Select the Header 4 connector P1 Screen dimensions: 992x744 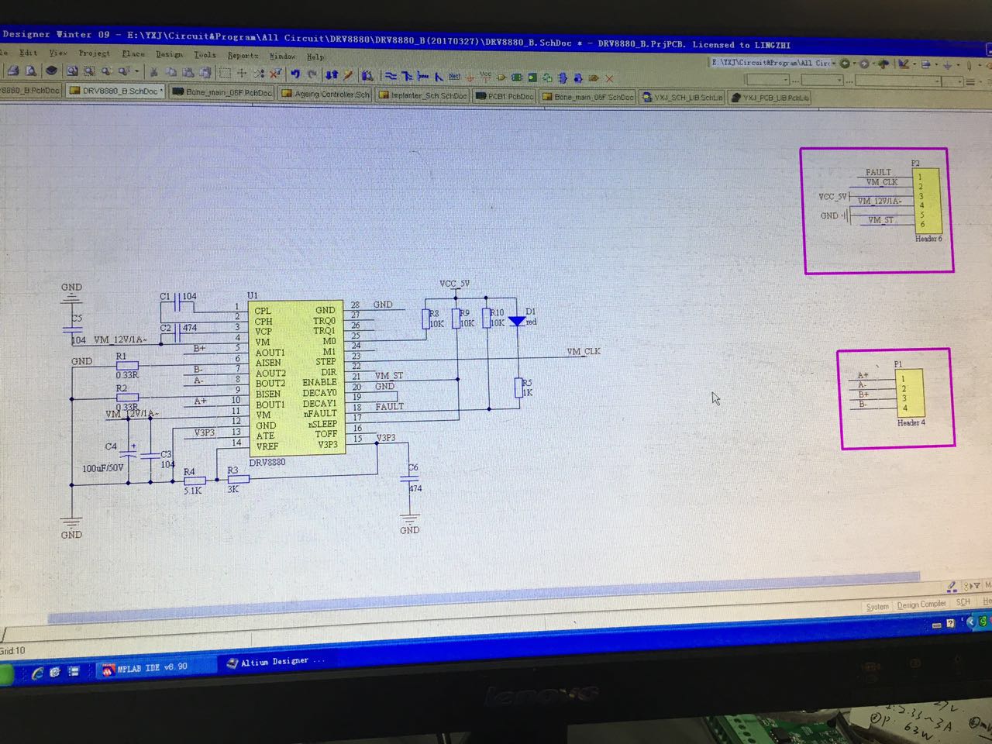point(909,393)
